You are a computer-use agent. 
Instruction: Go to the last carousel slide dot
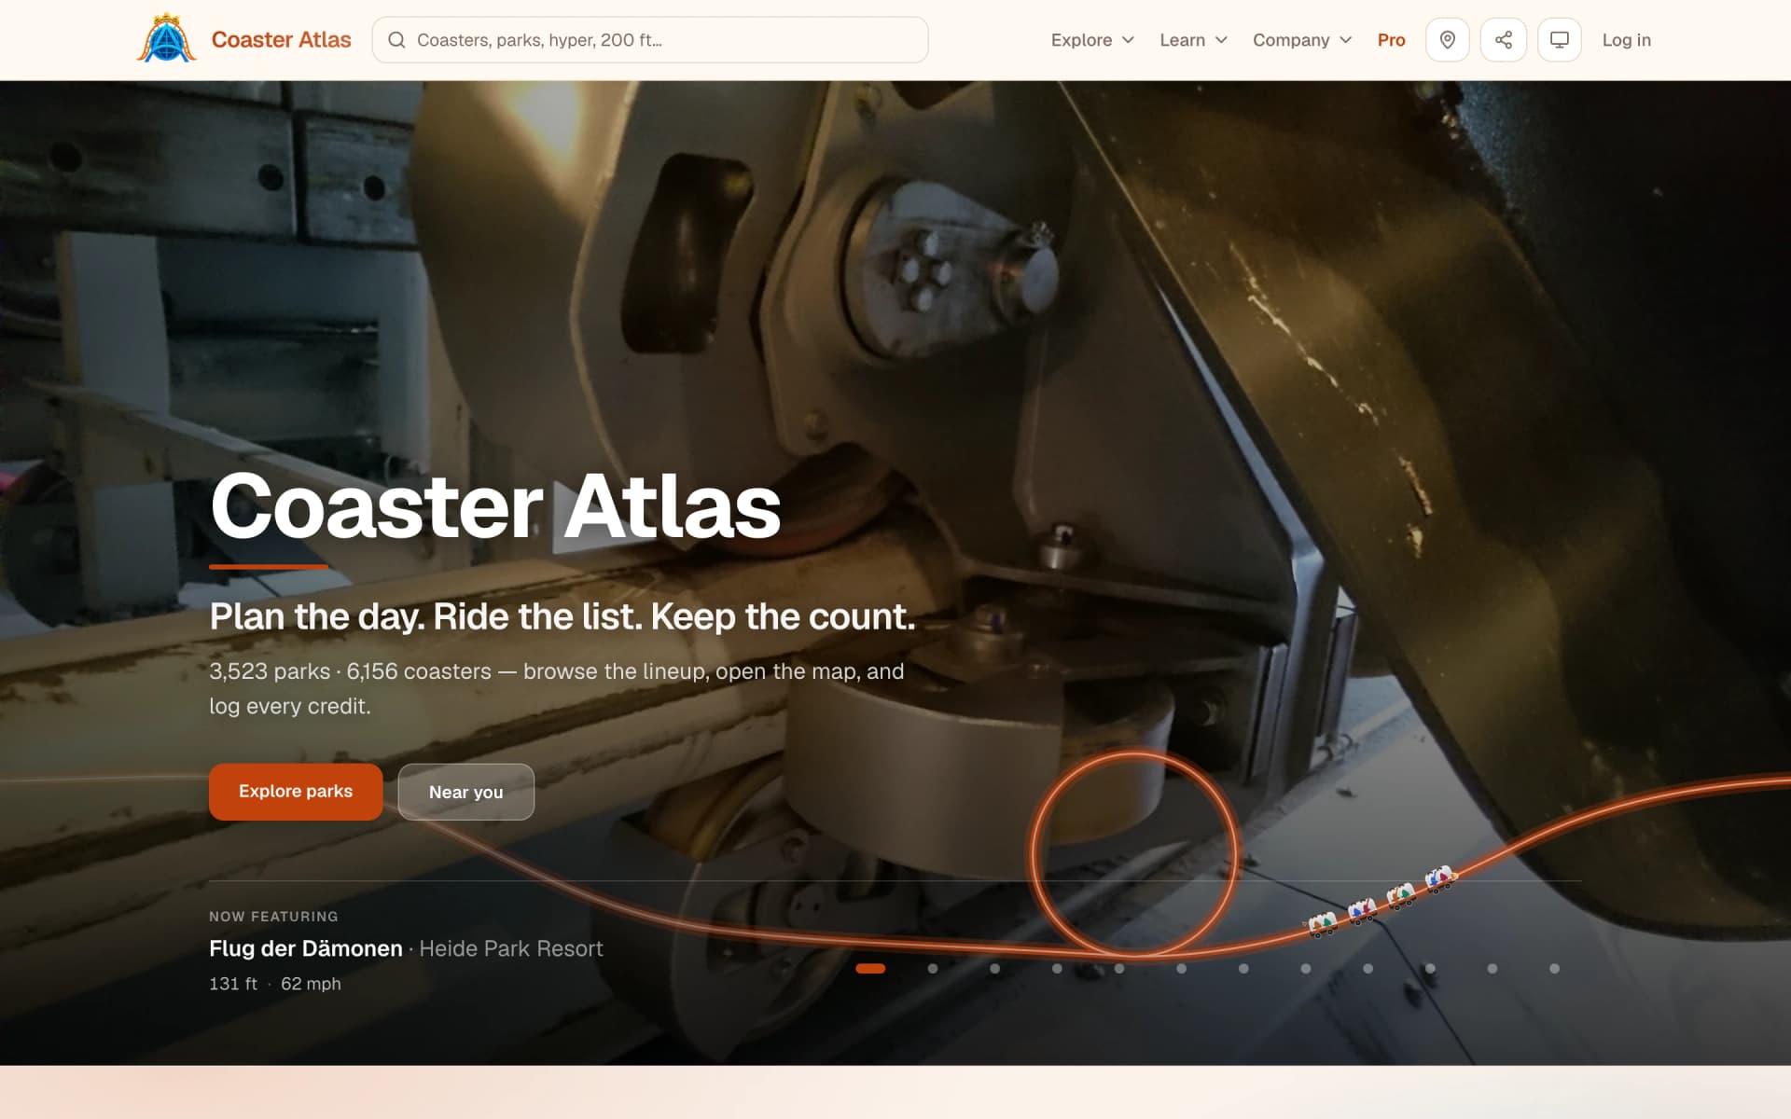click(x=1555, y=969)
